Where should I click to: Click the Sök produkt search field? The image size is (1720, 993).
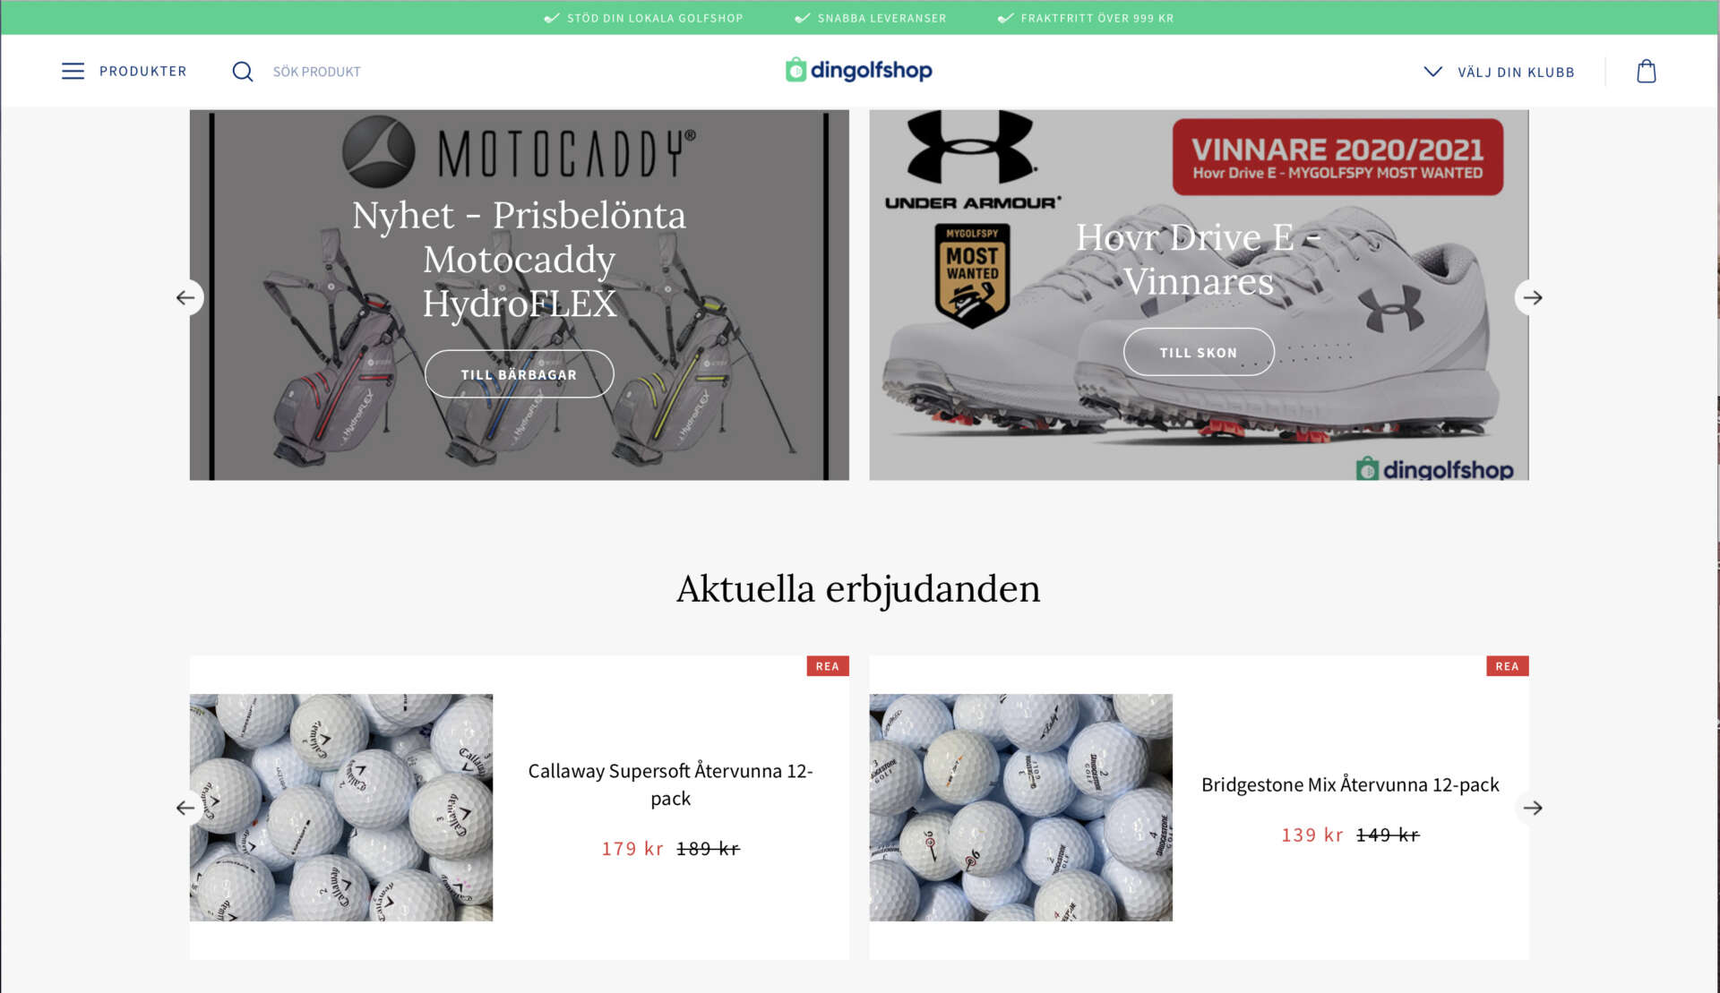click(x=316, y=72)
